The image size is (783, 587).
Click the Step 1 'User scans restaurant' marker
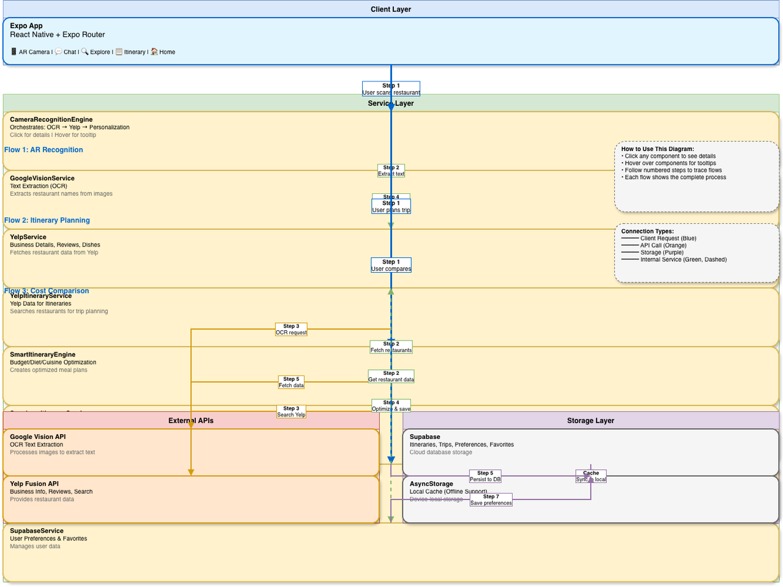coord(391,88)
